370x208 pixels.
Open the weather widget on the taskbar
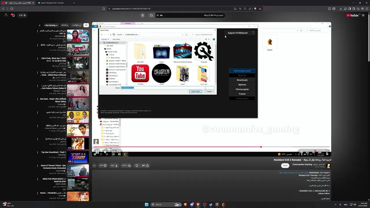(9, 205)
